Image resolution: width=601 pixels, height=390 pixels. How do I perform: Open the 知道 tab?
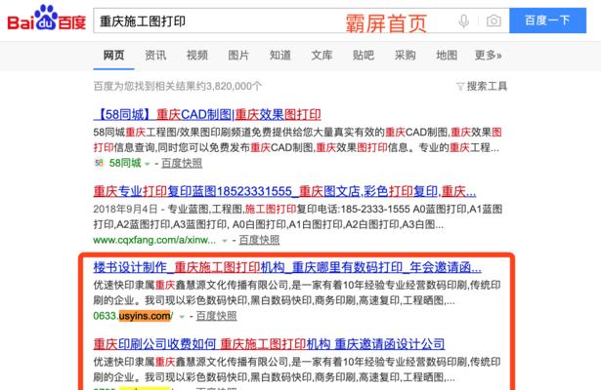[280, 56]
